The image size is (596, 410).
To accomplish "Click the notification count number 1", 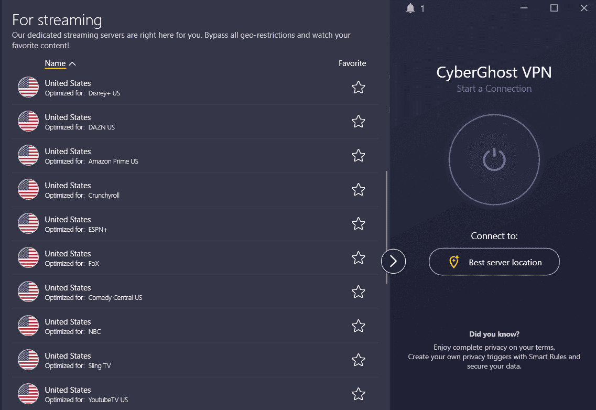I will [422, 9].
